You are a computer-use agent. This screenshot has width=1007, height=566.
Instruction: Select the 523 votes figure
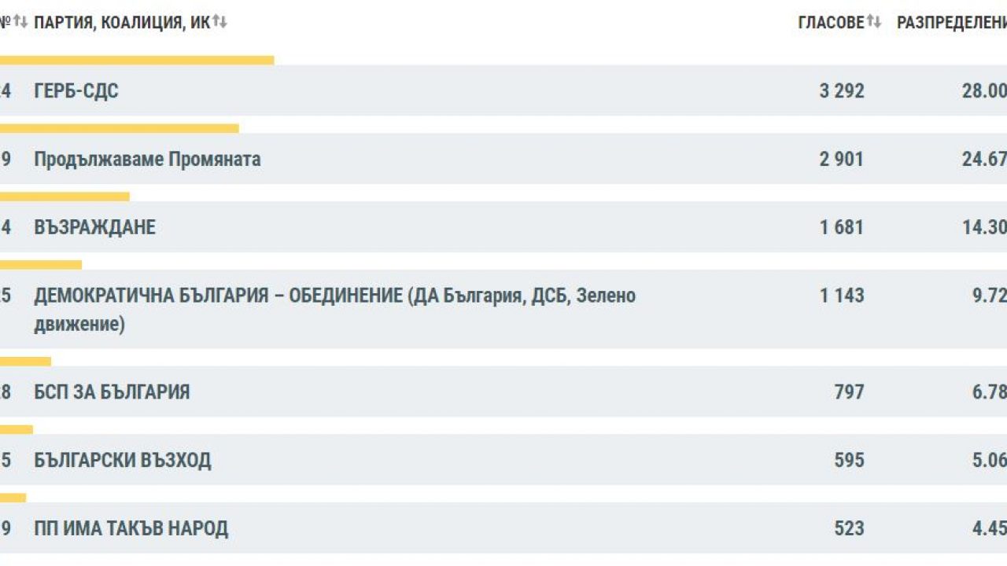point(849,529)
